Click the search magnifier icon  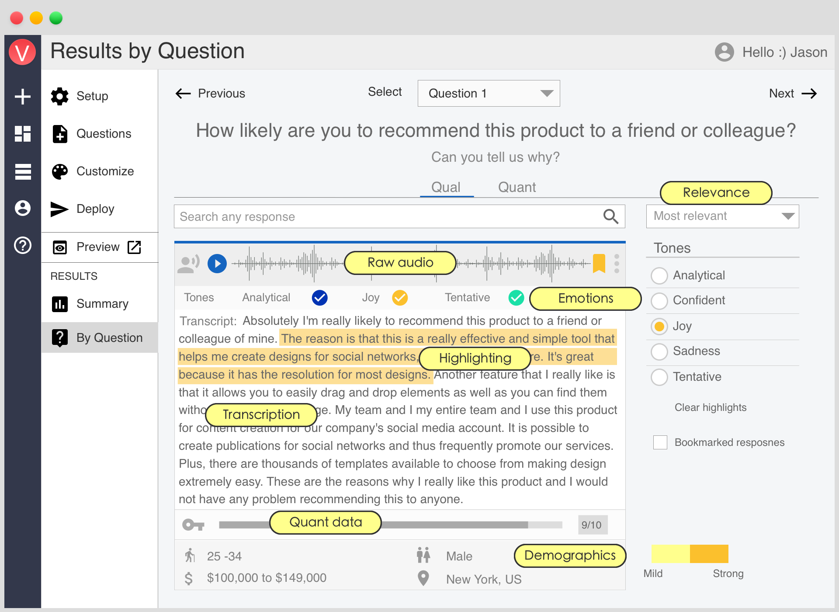pos(610,216)
